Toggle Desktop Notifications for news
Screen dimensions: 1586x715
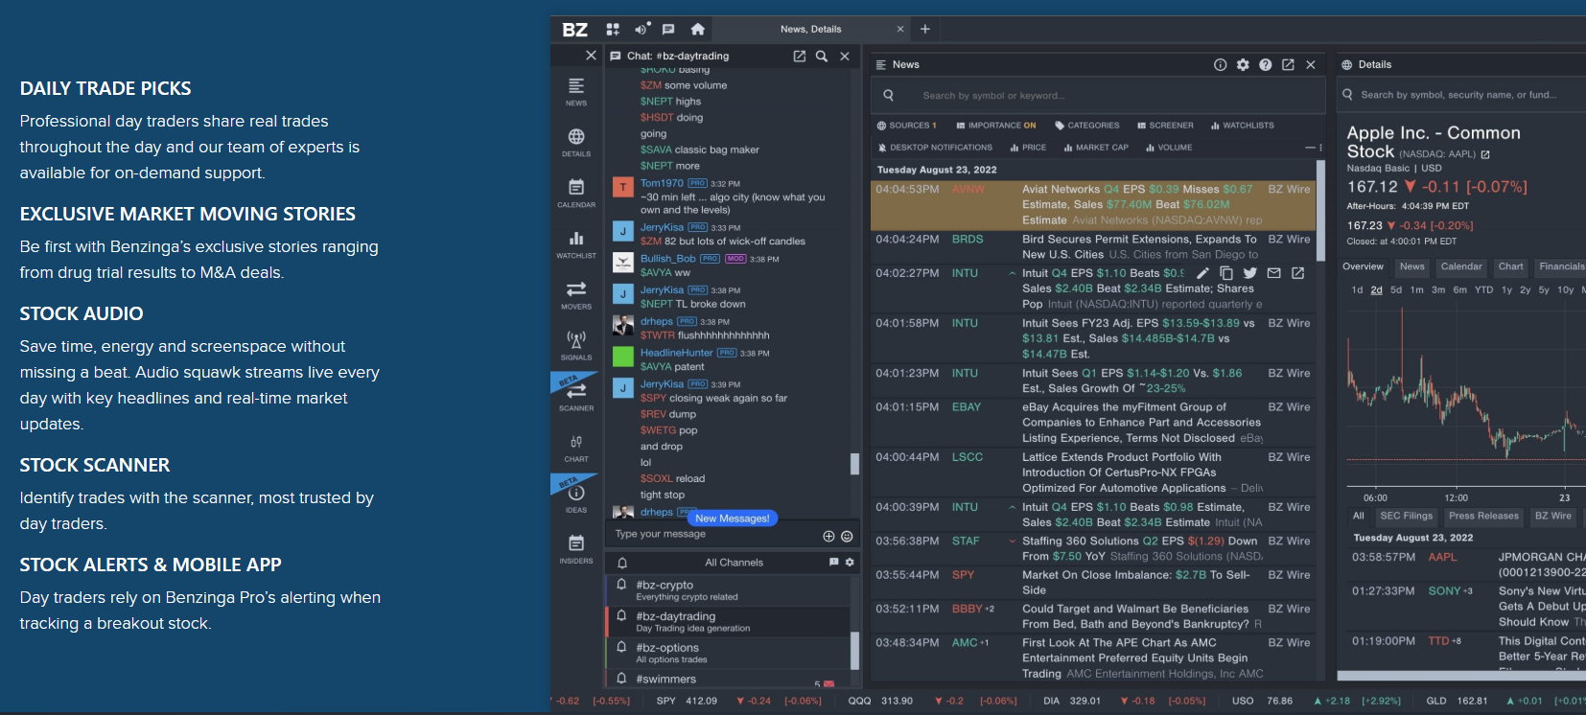point(935,148)
